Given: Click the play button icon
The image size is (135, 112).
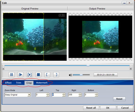Looking at the screenshot, I should point(21,75).
